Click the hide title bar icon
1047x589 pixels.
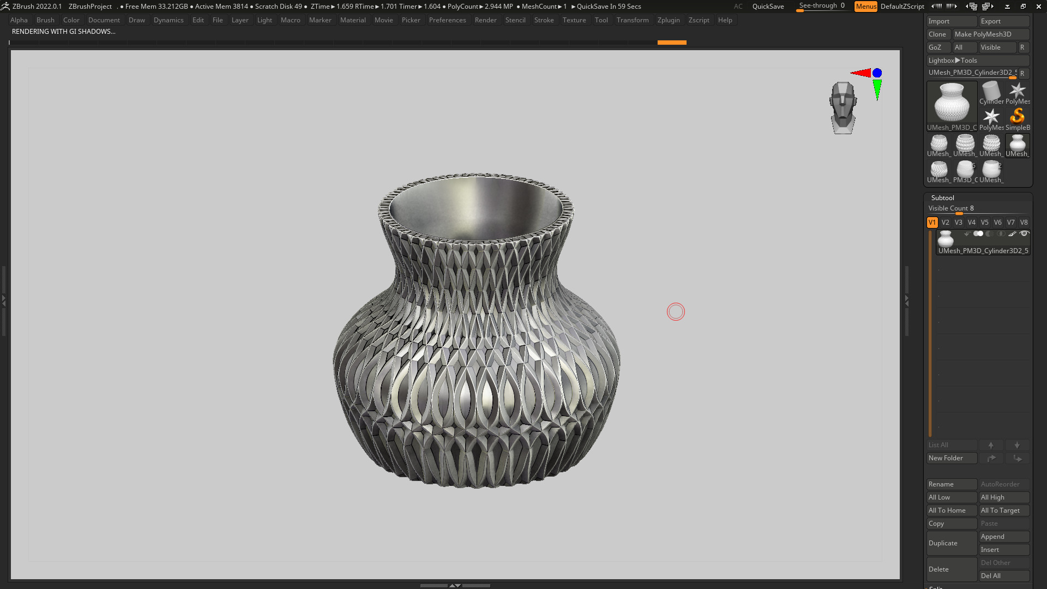pyautogui.click(x=1007, y=7)
